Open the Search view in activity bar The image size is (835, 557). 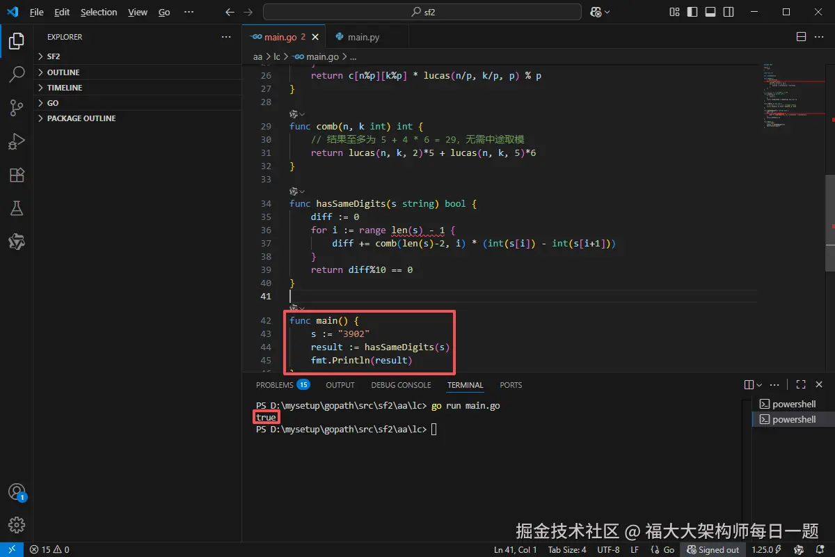tap(17, 74)
